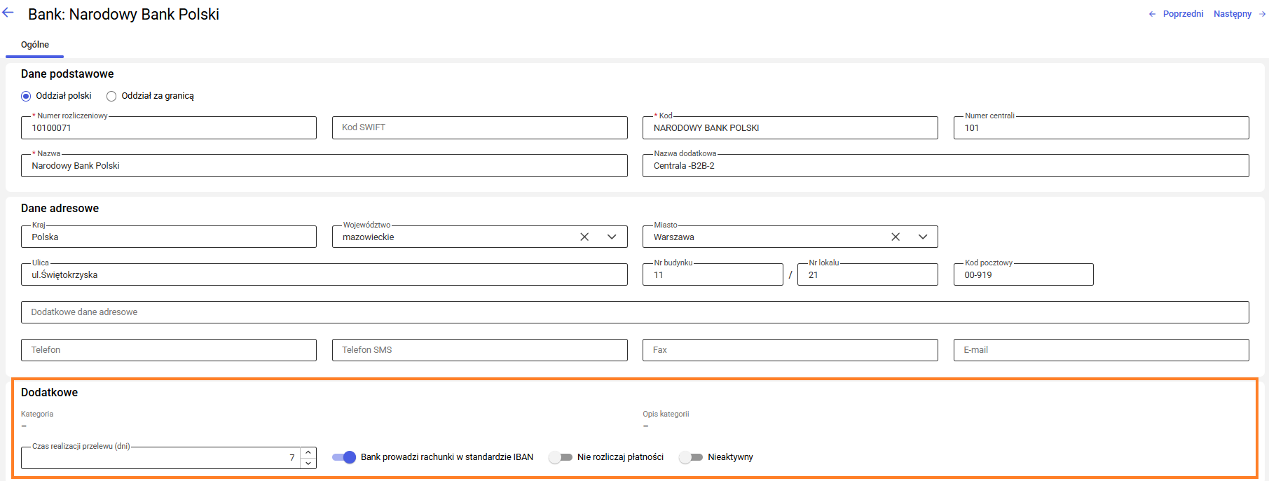This screenshot has width=1269, height=481.
Task: Click the Dane podstawowe heading
Action: pyautogui.click(x=67, y=74)
